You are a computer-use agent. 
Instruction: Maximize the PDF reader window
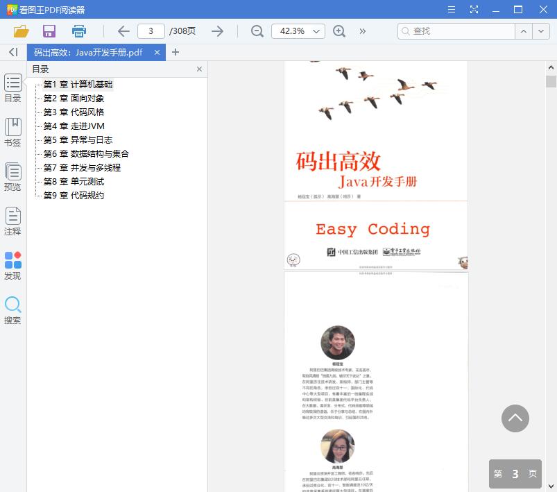tap(518, 10)
